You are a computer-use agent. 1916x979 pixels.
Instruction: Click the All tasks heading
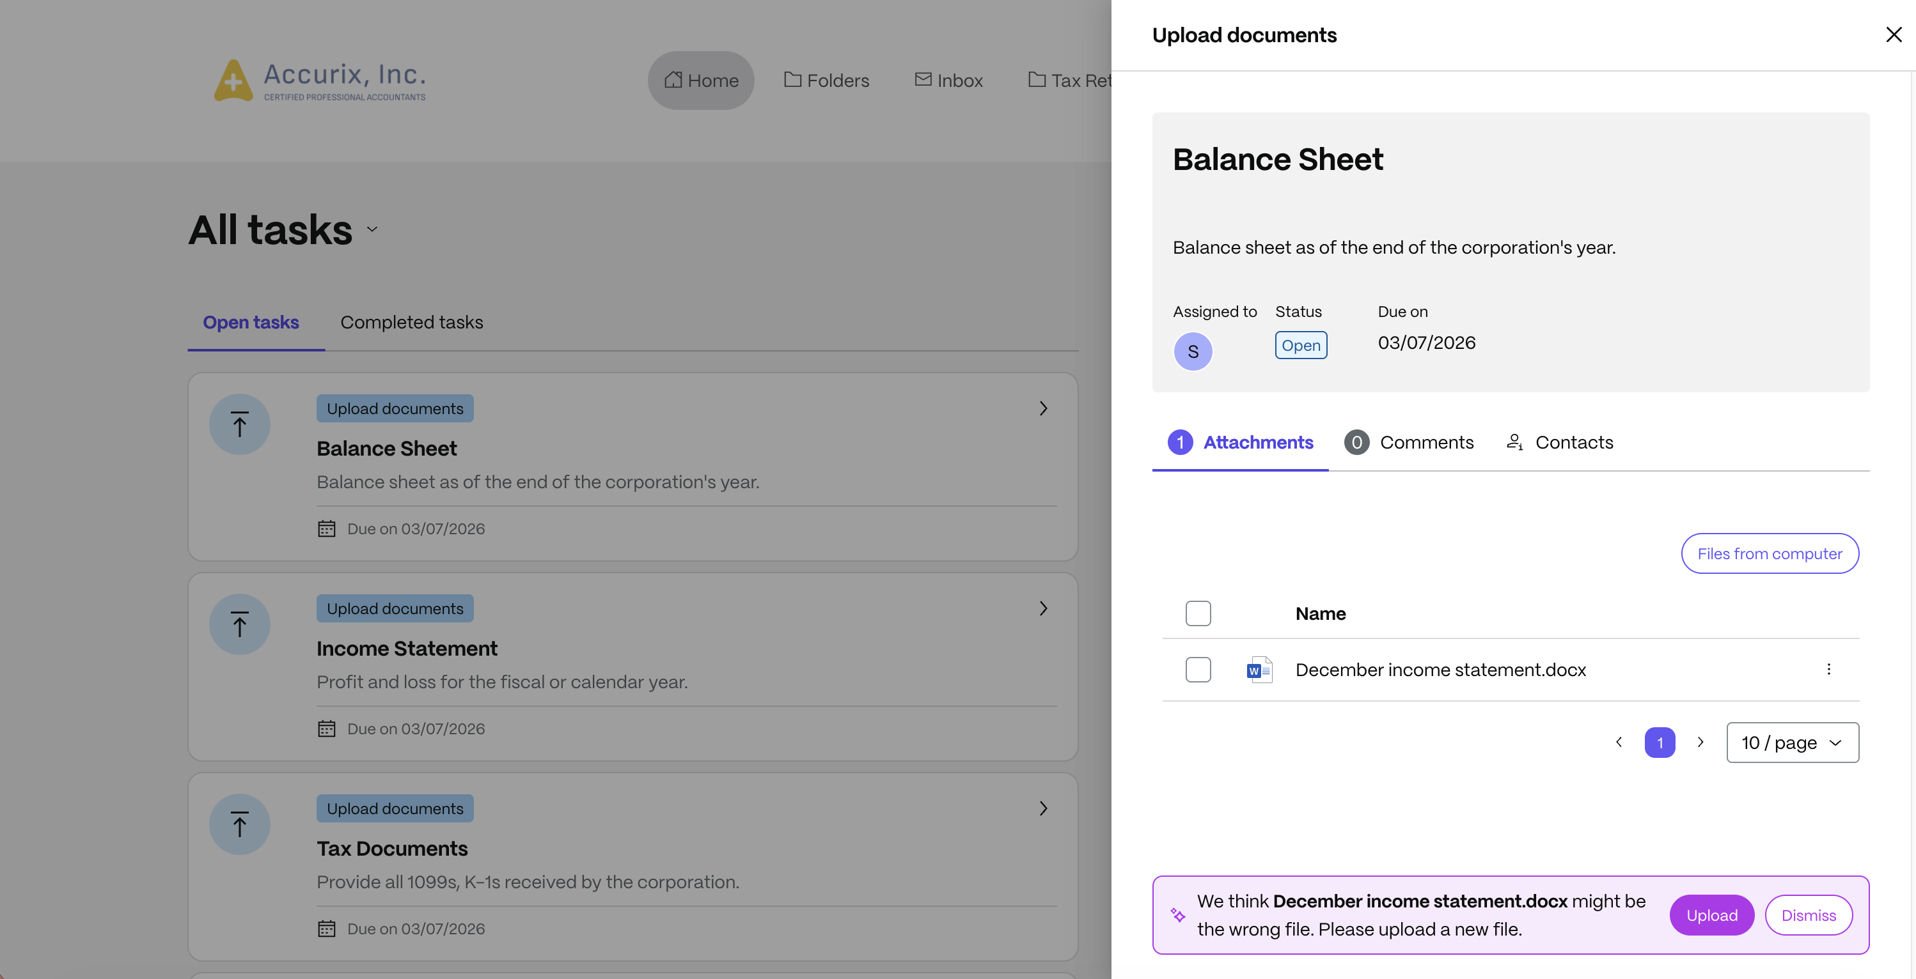pos(270,229)
